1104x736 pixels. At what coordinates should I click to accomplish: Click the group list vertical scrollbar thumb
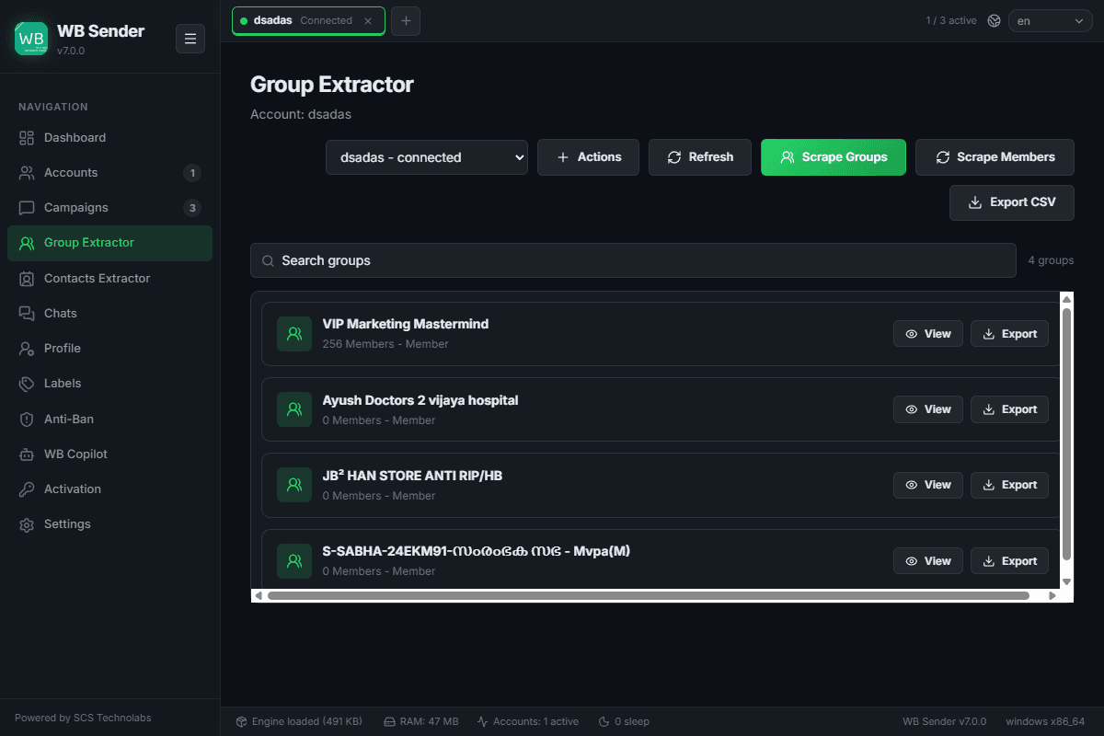point(1066,434)
